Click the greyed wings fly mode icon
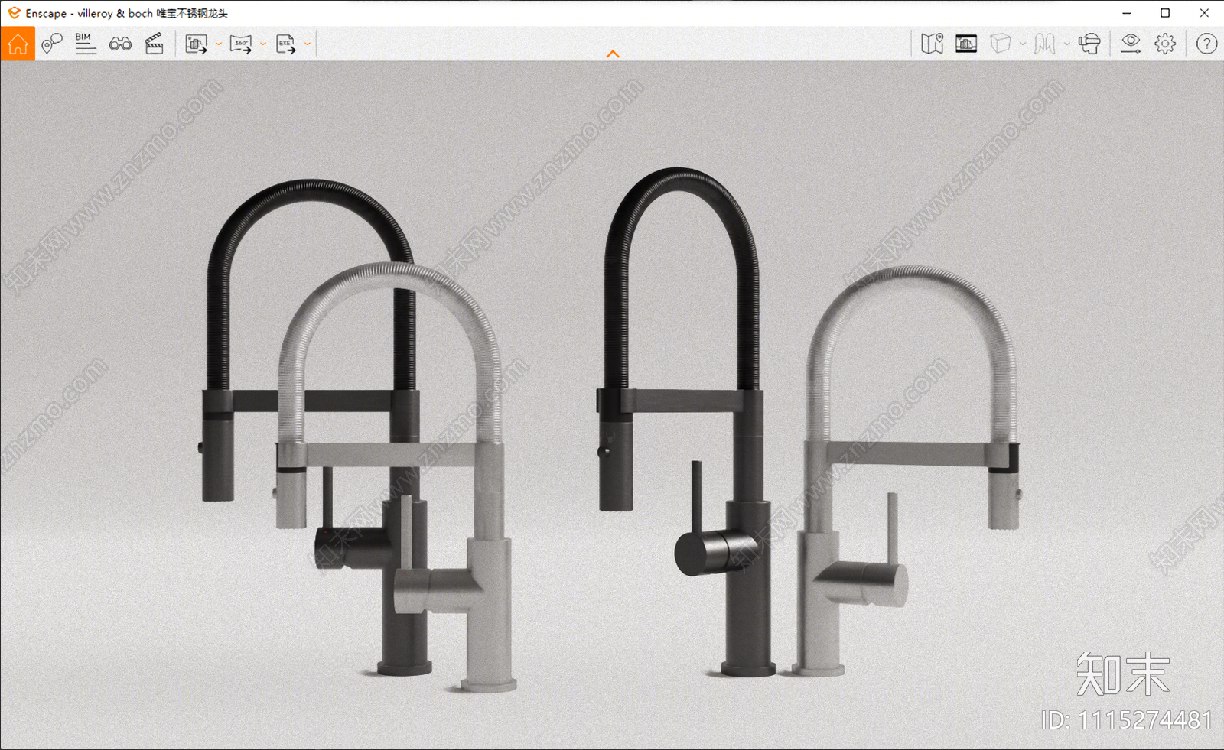Screen dimensions: 1224x750 point(1045,44)
